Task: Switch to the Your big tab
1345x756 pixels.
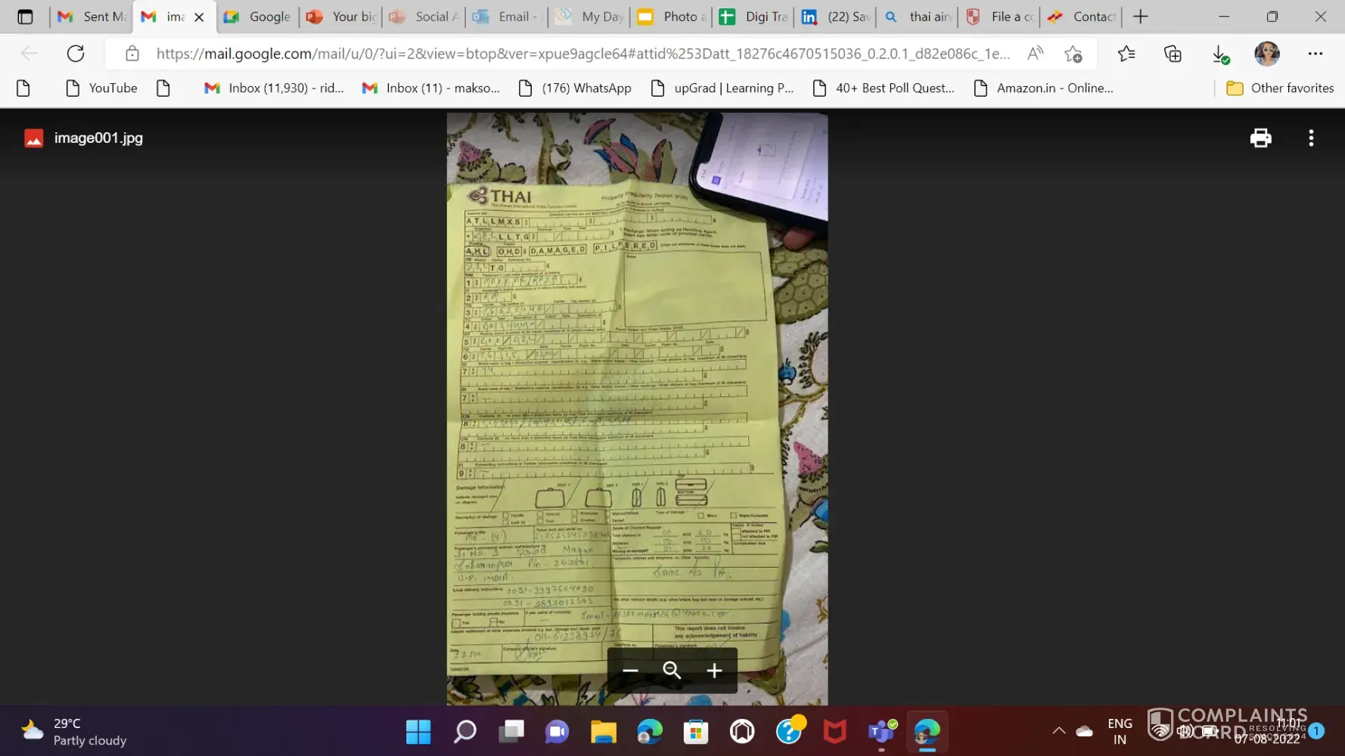Action: click(341, 17)
